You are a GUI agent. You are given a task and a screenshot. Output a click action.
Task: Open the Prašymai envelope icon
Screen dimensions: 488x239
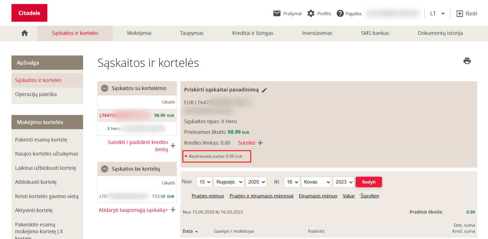click(277, 13)
